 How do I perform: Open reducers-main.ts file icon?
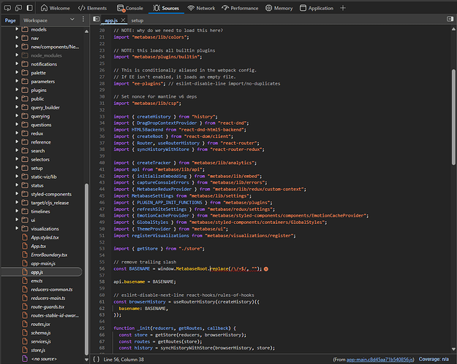click(x=25, y=298)
